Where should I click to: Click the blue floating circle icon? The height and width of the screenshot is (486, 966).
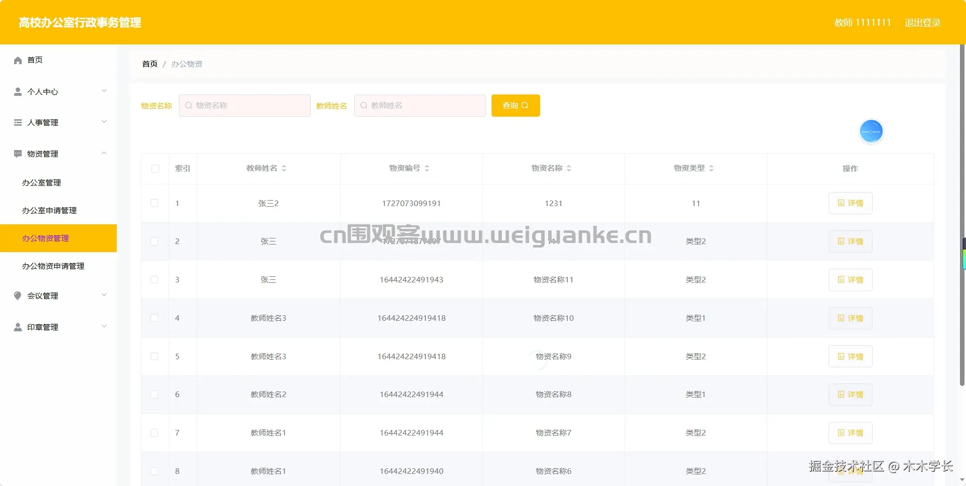[x=871, y=131]
